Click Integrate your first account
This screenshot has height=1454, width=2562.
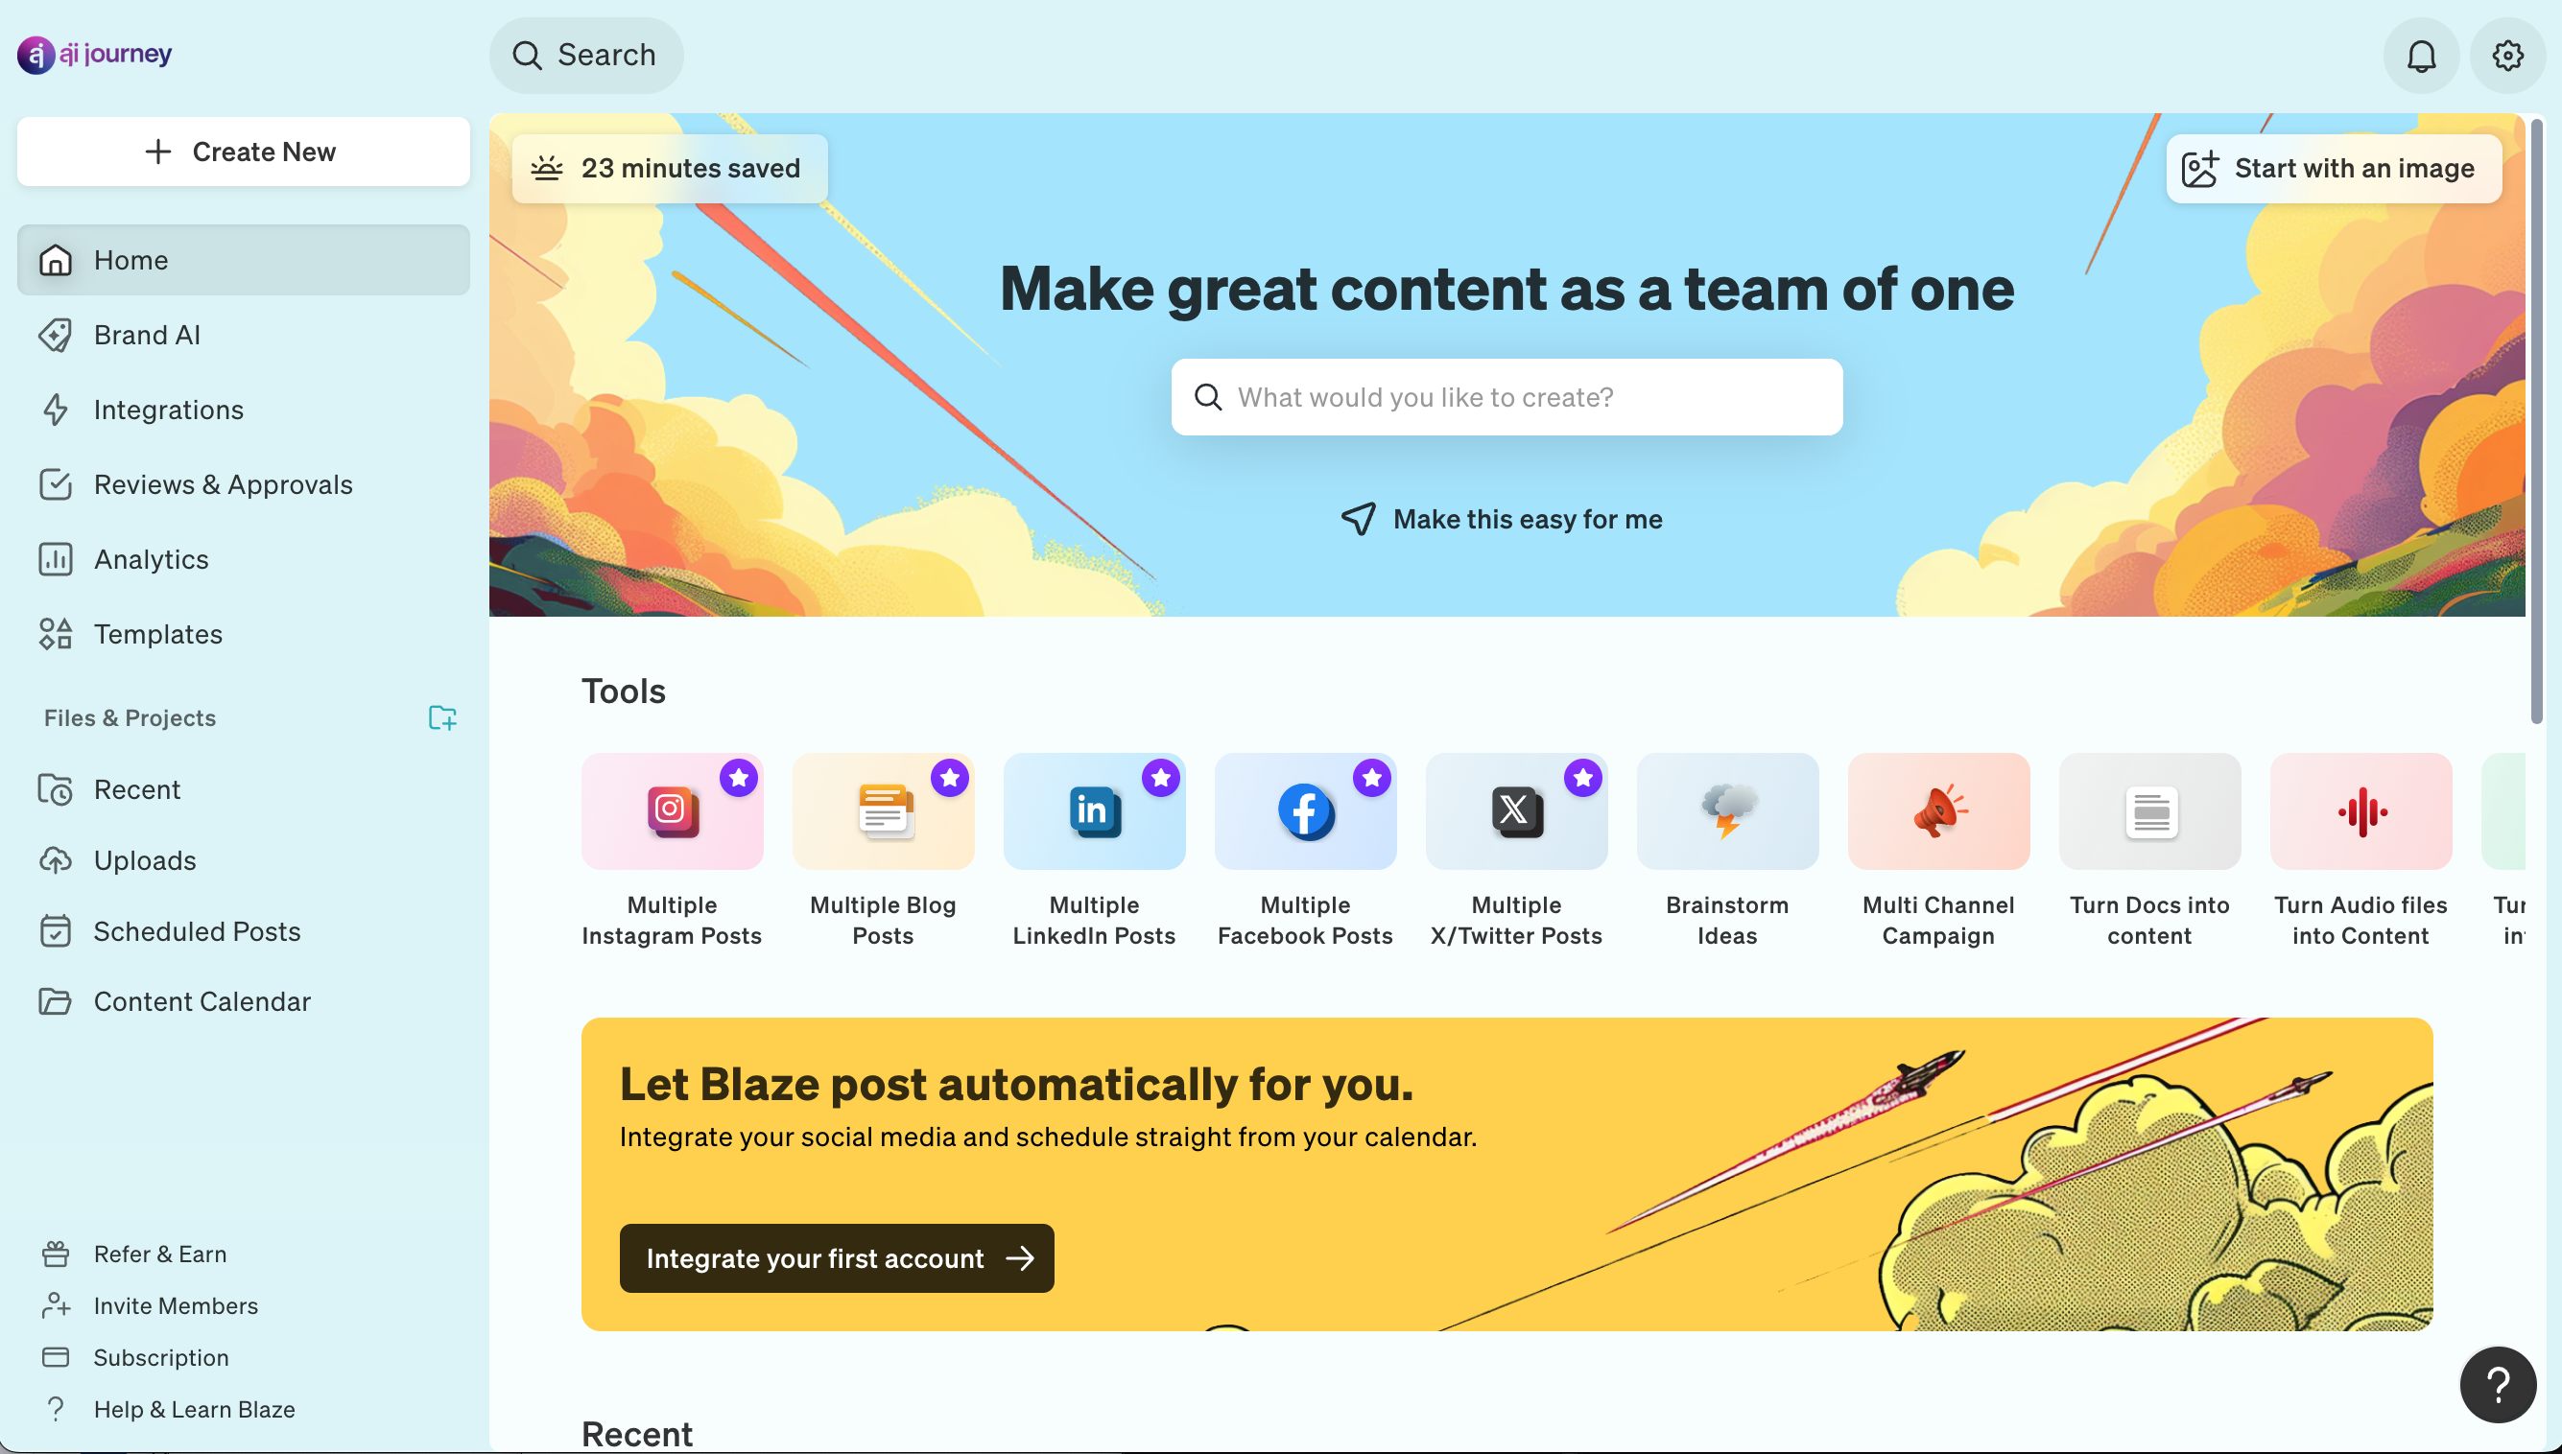tap(836, 1258)
